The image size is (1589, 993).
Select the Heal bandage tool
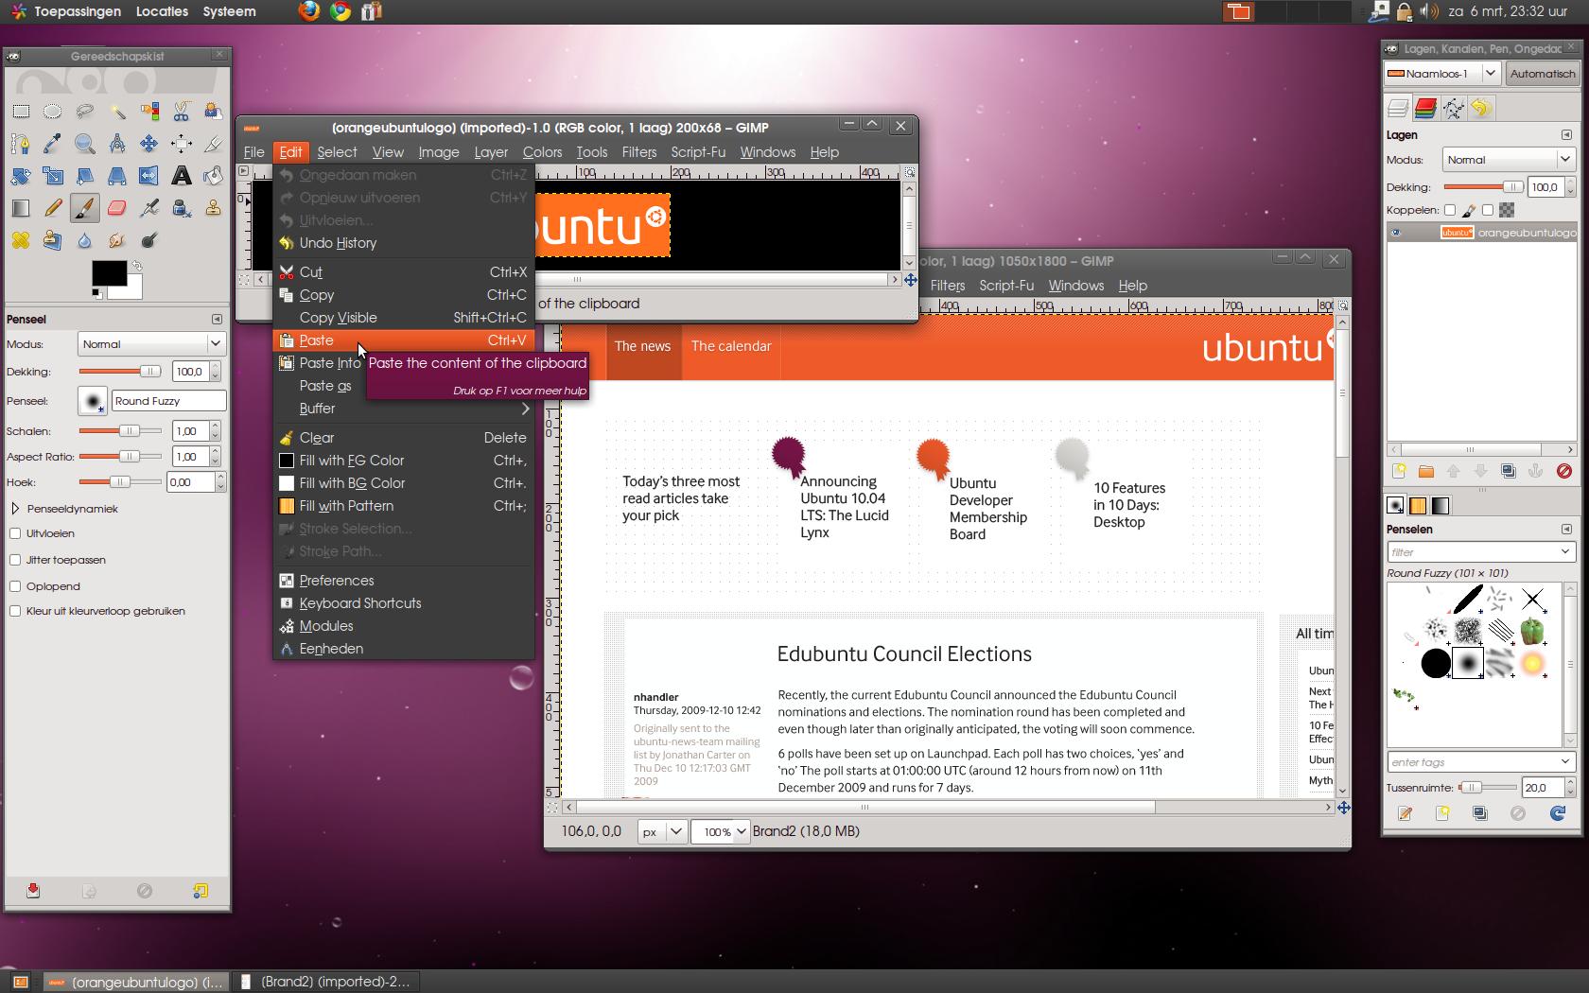(21, 240)
